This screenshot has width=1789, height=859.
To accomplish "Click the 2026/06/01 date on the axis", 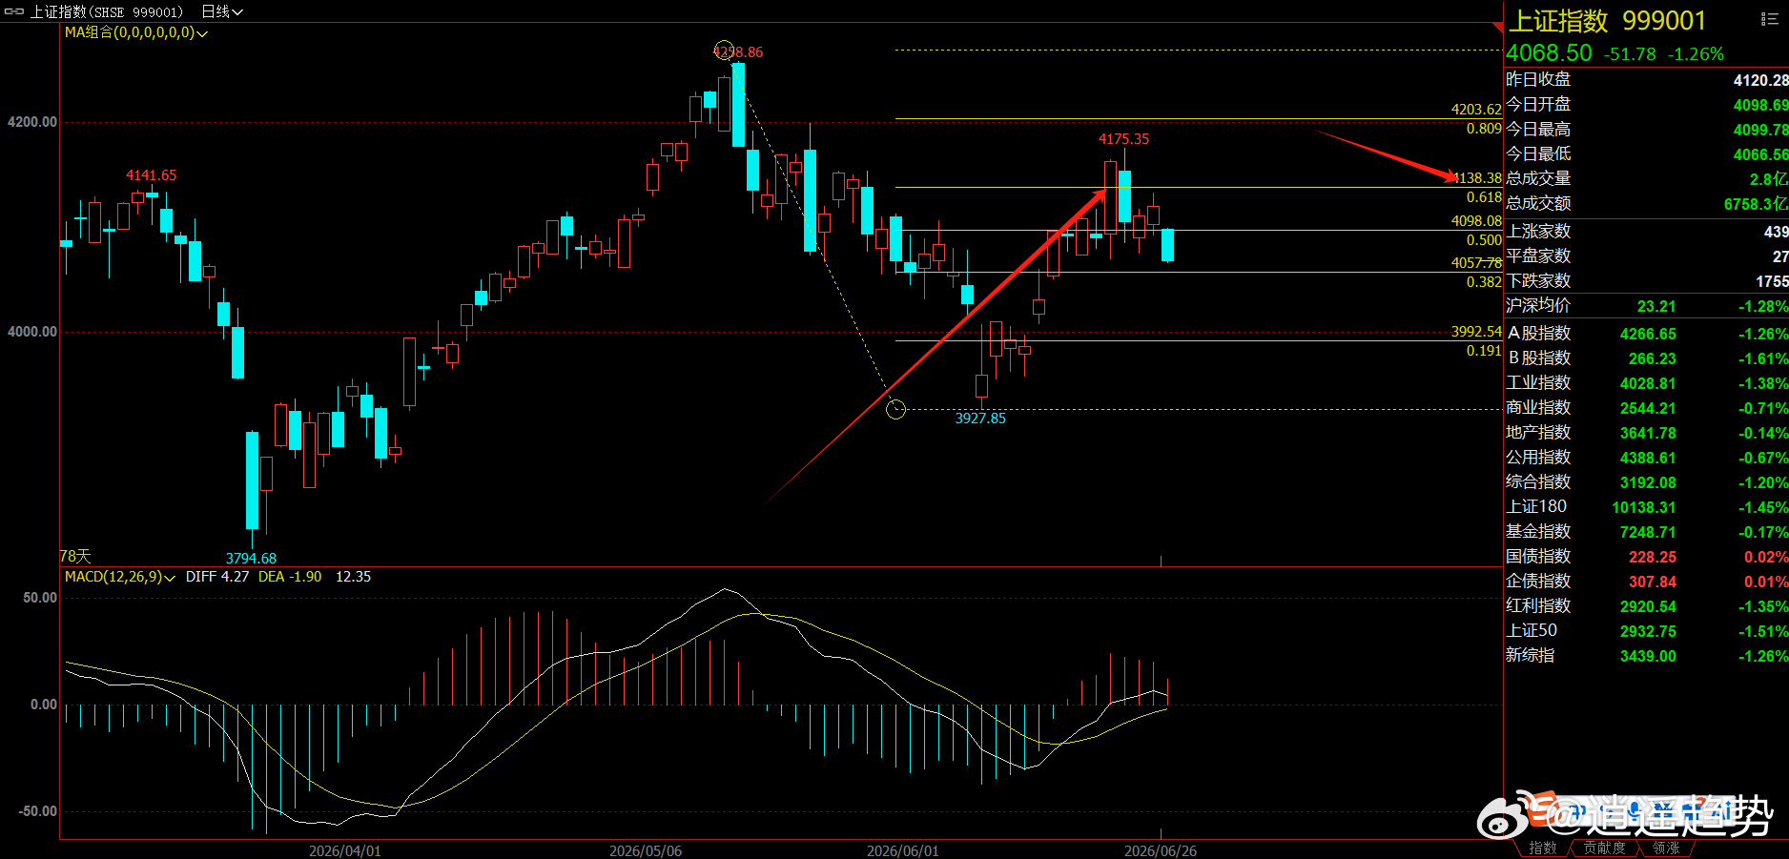I will pos(903,850).
